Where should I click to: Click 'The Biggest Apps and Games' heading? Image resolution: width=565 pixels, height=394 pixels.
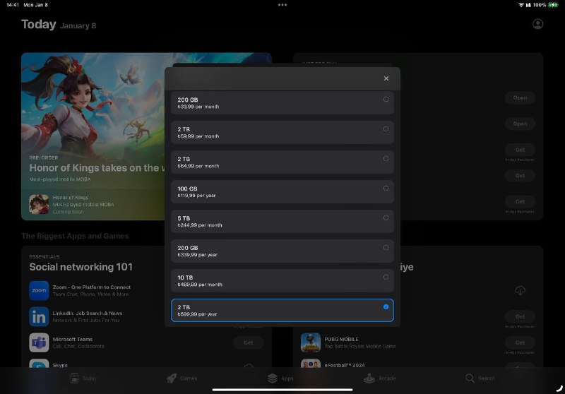tap(75, 237)
